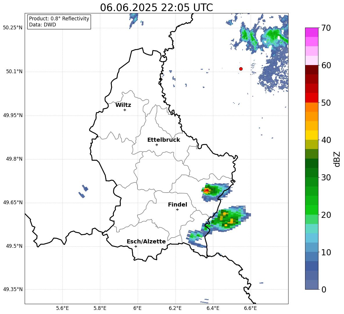Click the 5.8°E longitude label
Image resolution: width=344 pixels, height=314 pixels.
pos(100,308)
